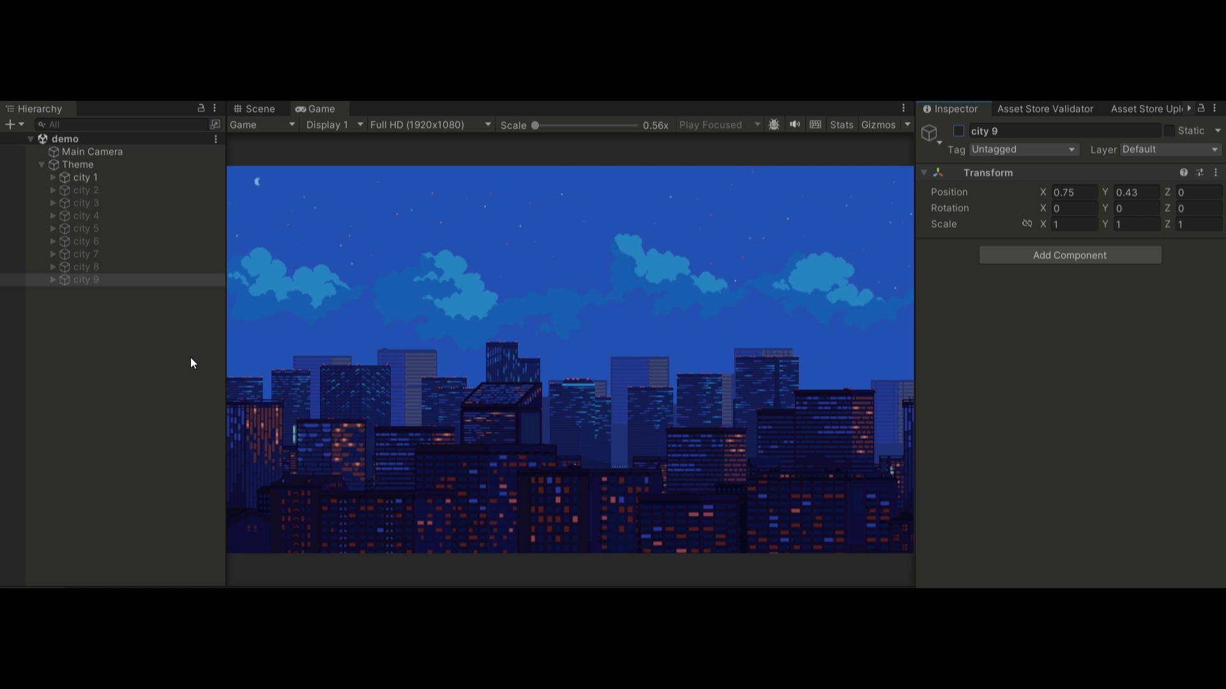The height and width of the screenshot is (689, 1226).
Task: Click the Add Component button
Action: (x=1070, y=255)
